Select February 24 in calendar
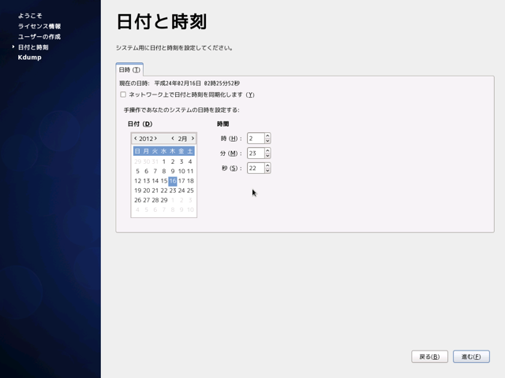505x378 pixels. coord(181,191)
